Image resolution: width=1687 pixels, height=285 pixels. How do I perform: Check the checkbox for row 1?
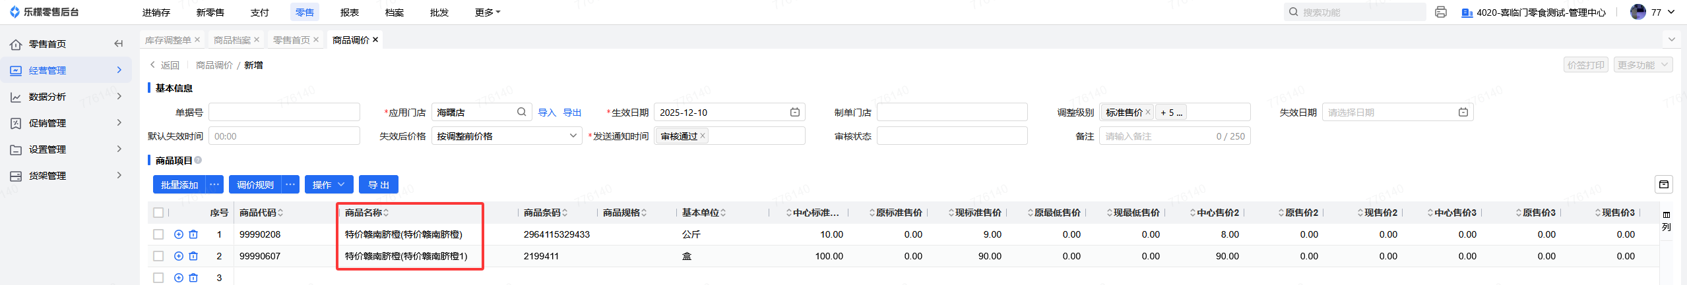[158, 234]
